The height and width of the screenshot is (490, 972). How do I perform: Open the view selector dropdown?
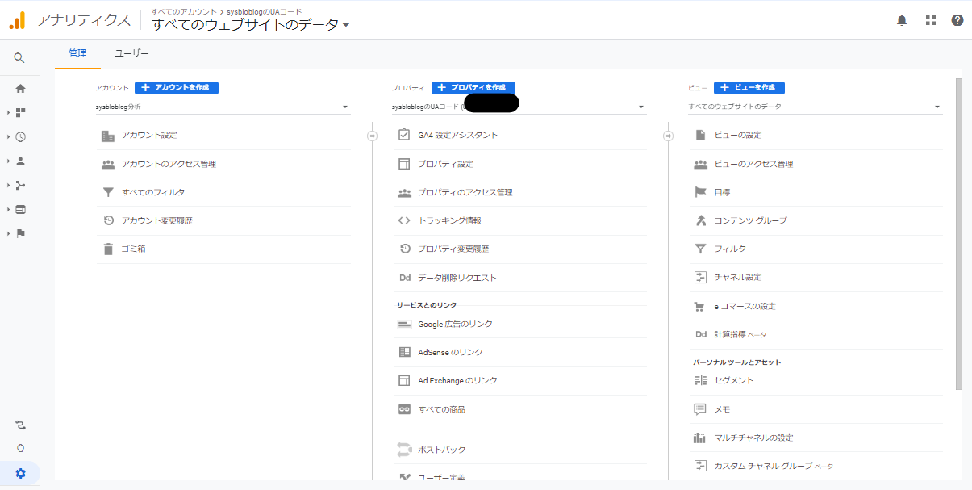pos(815,107)
